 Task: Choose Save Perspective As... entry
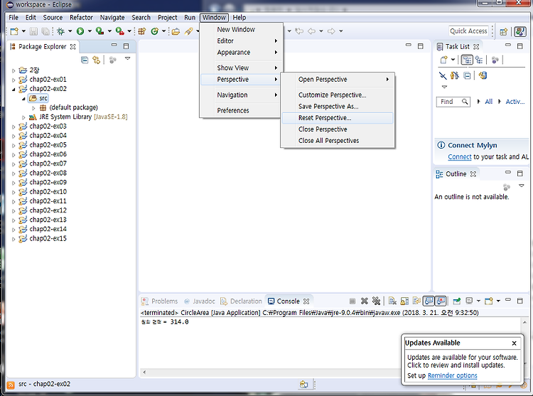click(337, 107)
